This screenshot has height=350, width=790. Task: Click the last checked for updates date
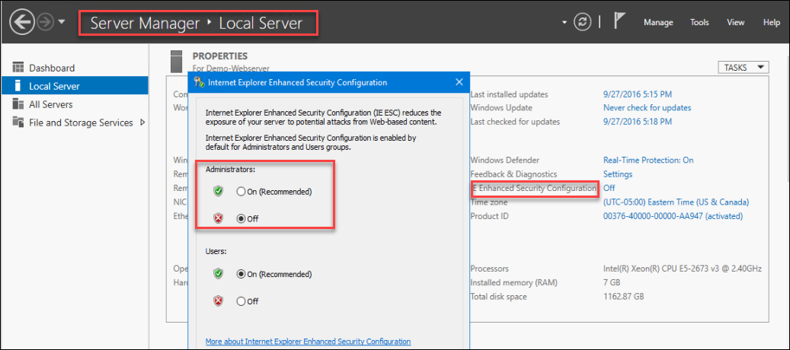point(638,122)
